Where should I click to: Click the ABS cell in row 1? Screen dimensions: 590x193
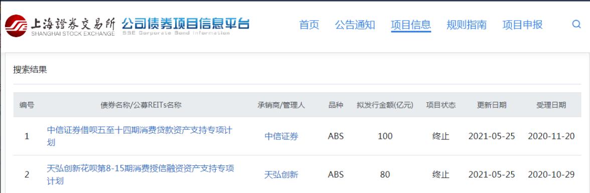[336, 136]
